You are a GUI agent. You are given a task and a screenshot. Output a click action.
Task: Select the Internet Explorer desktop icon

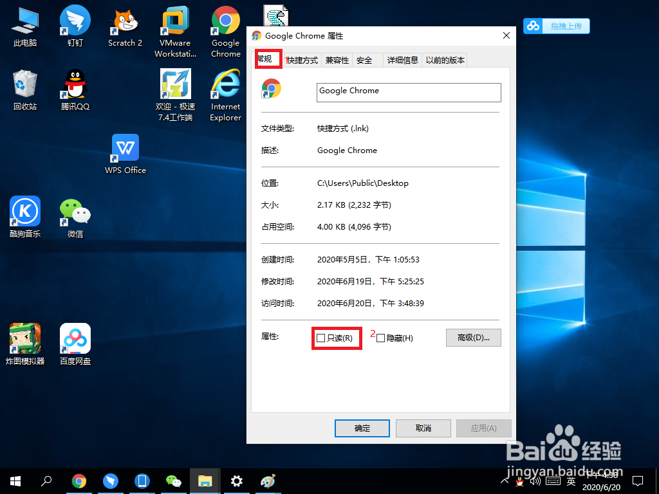[x=226, y=95]
